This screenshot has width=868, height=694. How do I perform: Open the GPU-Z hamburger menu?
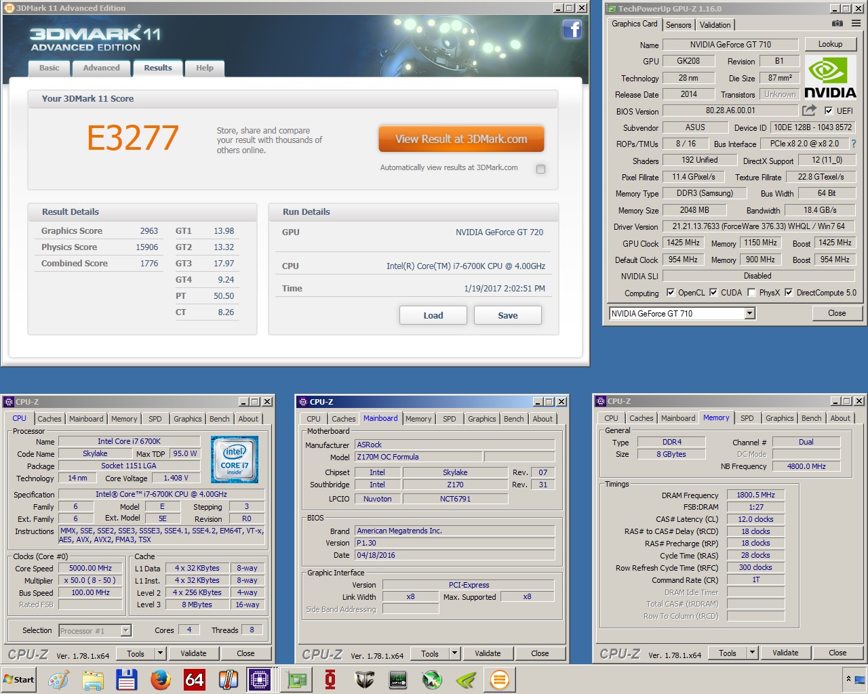(856, 23)
